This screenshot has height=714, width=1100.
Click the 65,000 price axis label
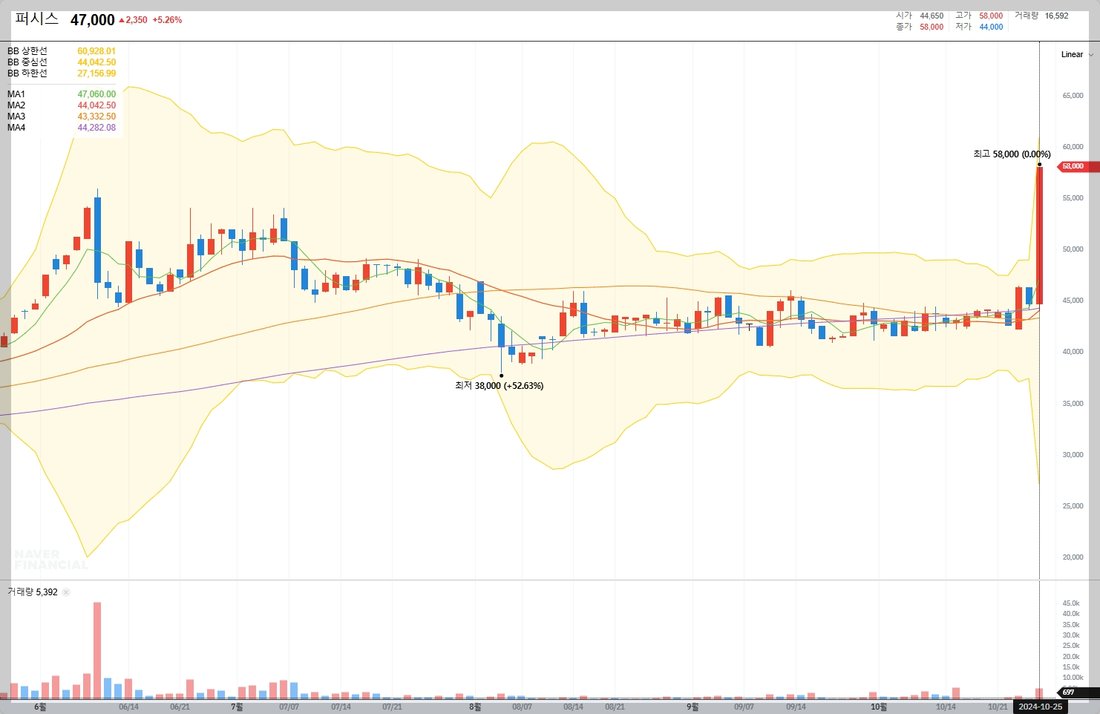tap(1073, 96)
